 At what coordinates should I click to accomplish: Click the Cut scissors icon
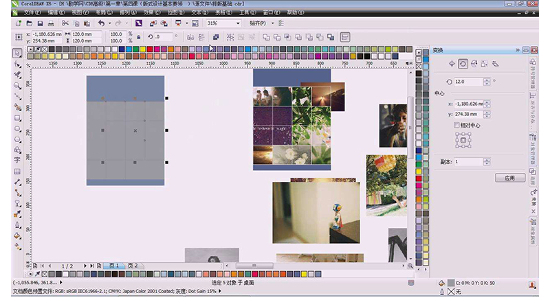coord(65,23)
